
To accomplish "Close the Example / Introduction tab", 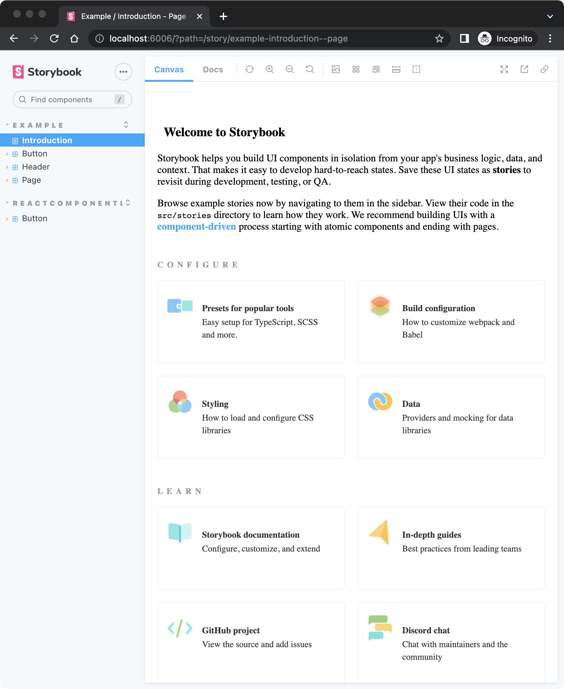I will click(x=200, y=16).
